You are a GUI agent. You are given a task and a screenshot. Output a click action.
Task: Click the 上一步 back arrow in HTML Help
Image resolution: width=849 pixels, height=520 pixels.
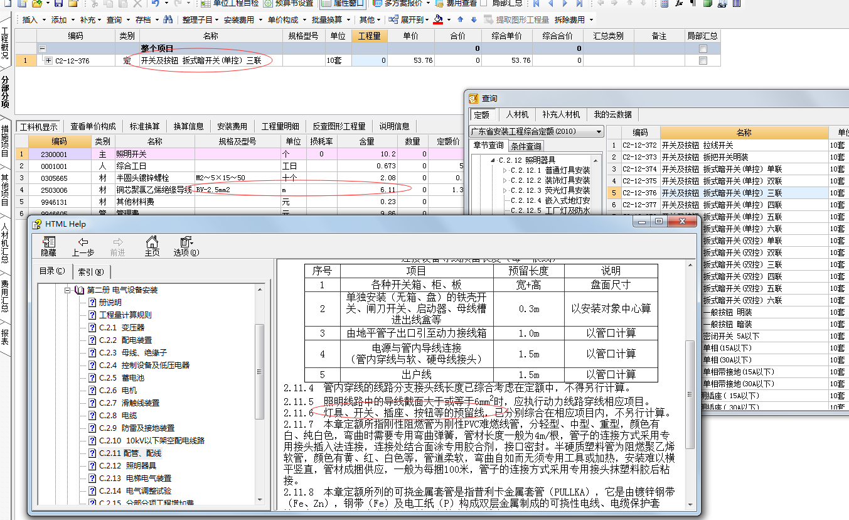(83, 242)
